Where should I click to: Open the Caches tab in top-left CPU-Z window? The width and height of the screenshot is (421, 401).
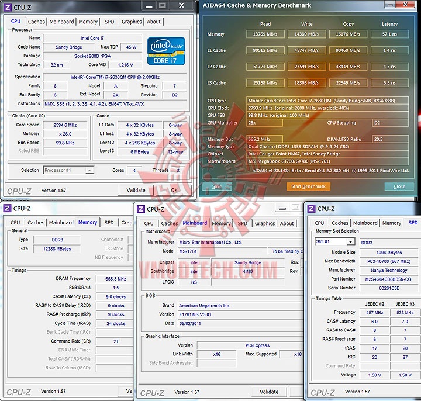click(x=36, y=22)
